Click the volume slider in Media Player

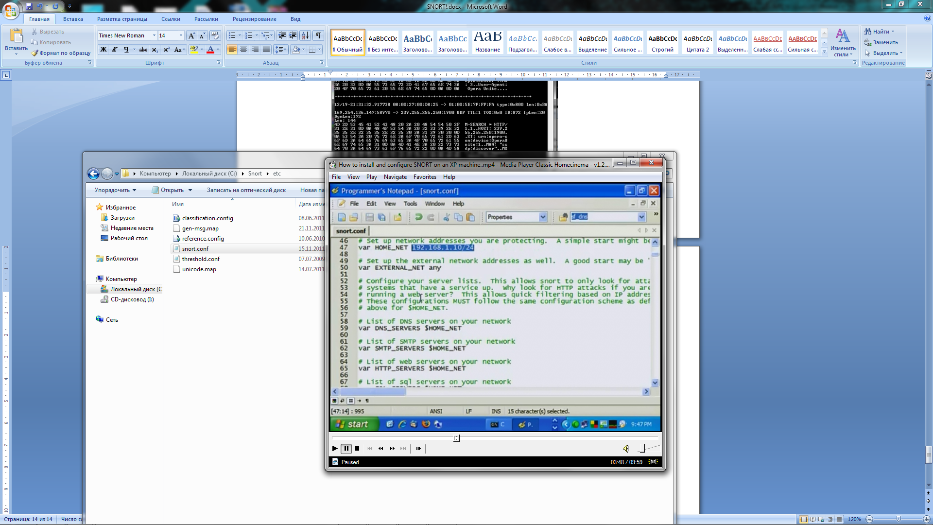pyautogui.click(x=648, y=448)
